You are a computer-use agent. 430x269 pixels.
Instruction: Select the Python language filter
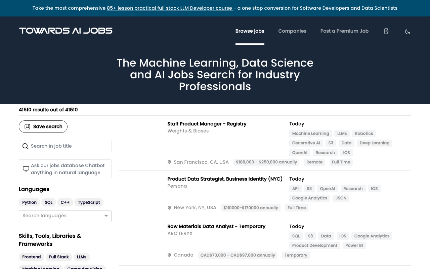[30, 202]
